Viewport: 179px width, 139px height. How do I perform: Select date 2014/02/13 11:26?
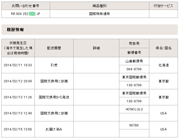[x=18, y=97]
